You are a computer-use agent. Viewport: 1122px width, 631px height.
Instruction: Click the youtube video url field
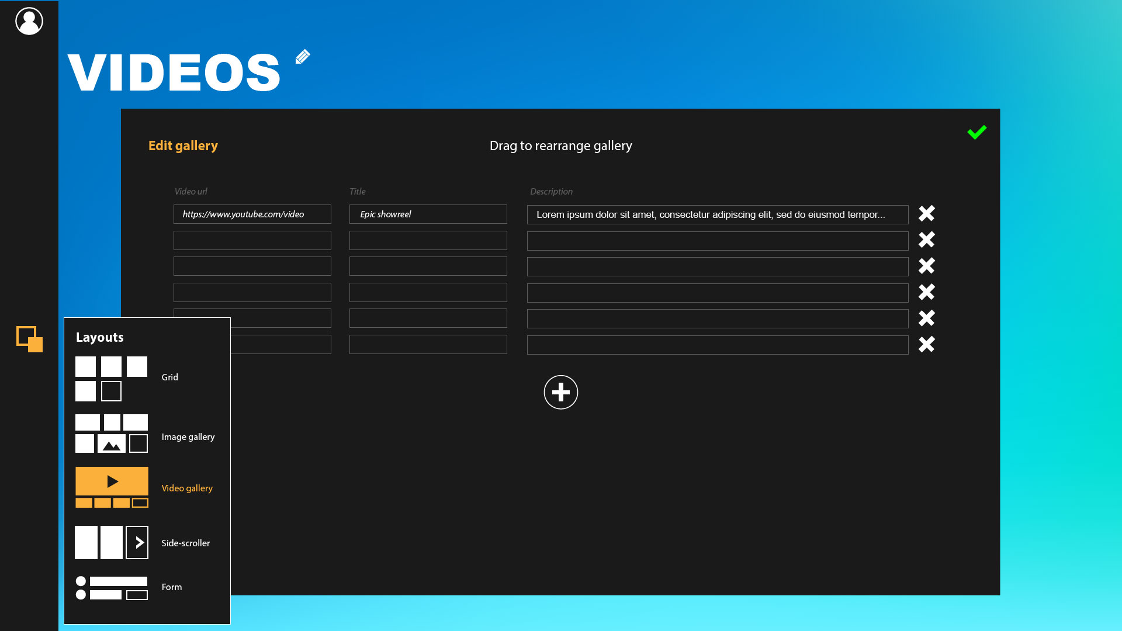coord(252,214)
